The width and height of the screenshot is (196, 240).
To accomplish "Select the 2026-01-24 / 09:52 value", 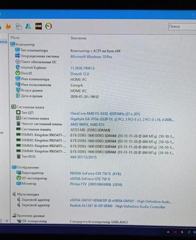I will point(85,97).
